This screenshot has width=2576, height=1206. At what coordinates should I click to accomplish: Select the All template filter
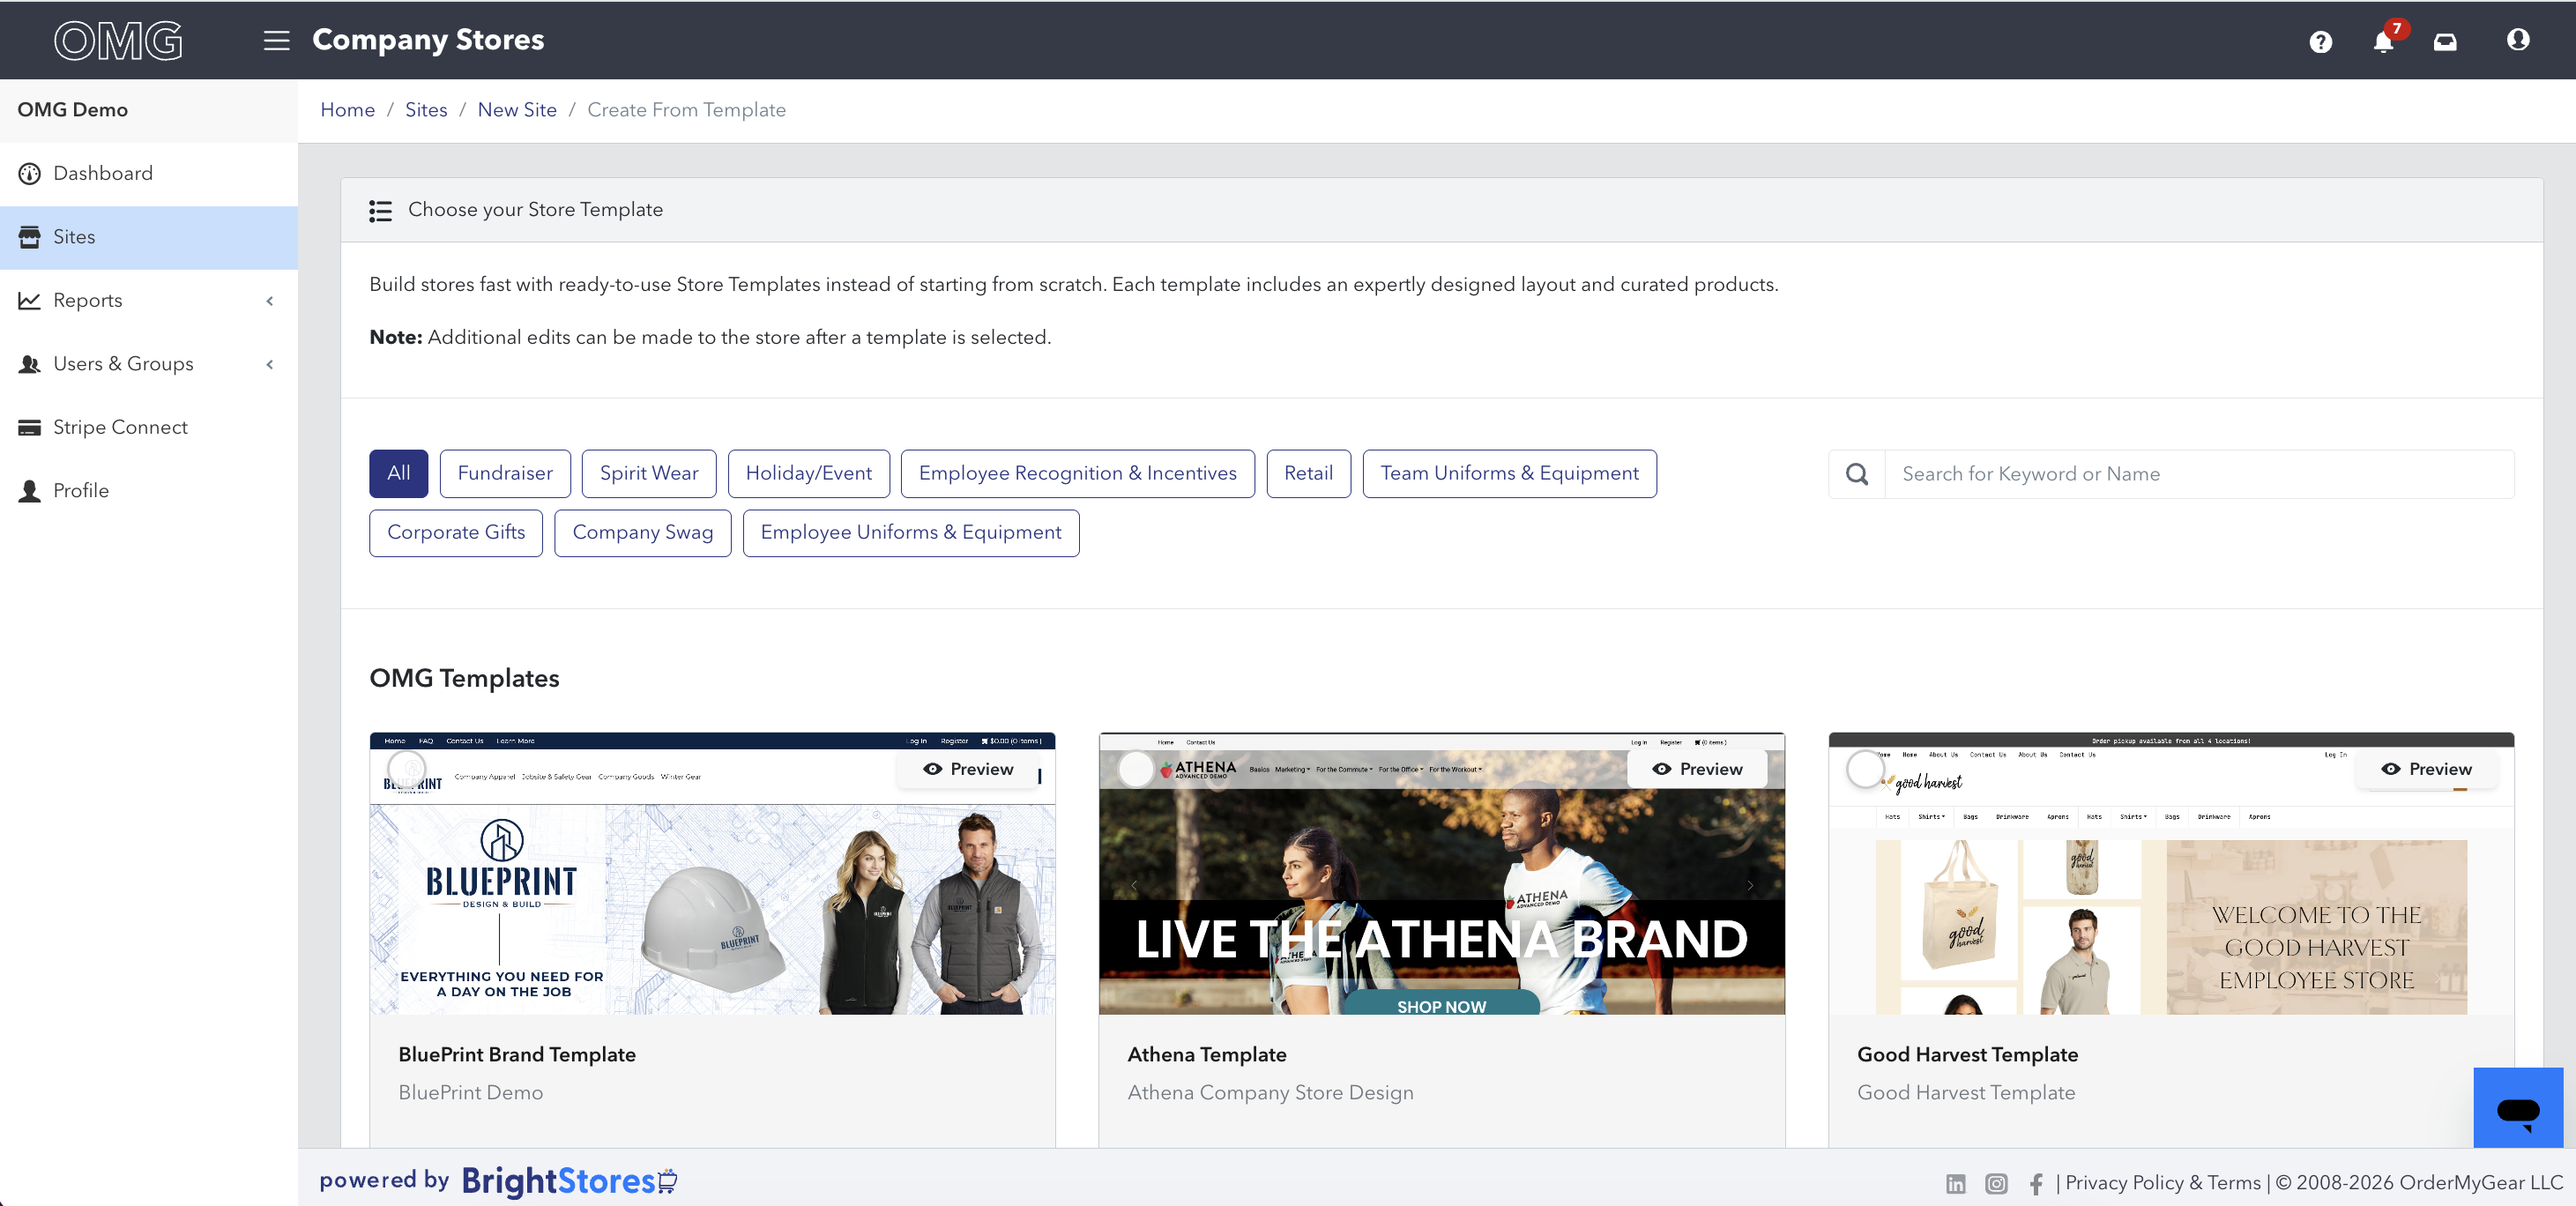[x=399, y=474]
